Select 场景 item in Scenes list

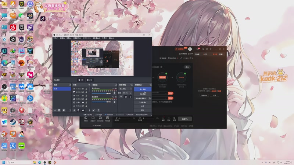[x=62, y=89]
